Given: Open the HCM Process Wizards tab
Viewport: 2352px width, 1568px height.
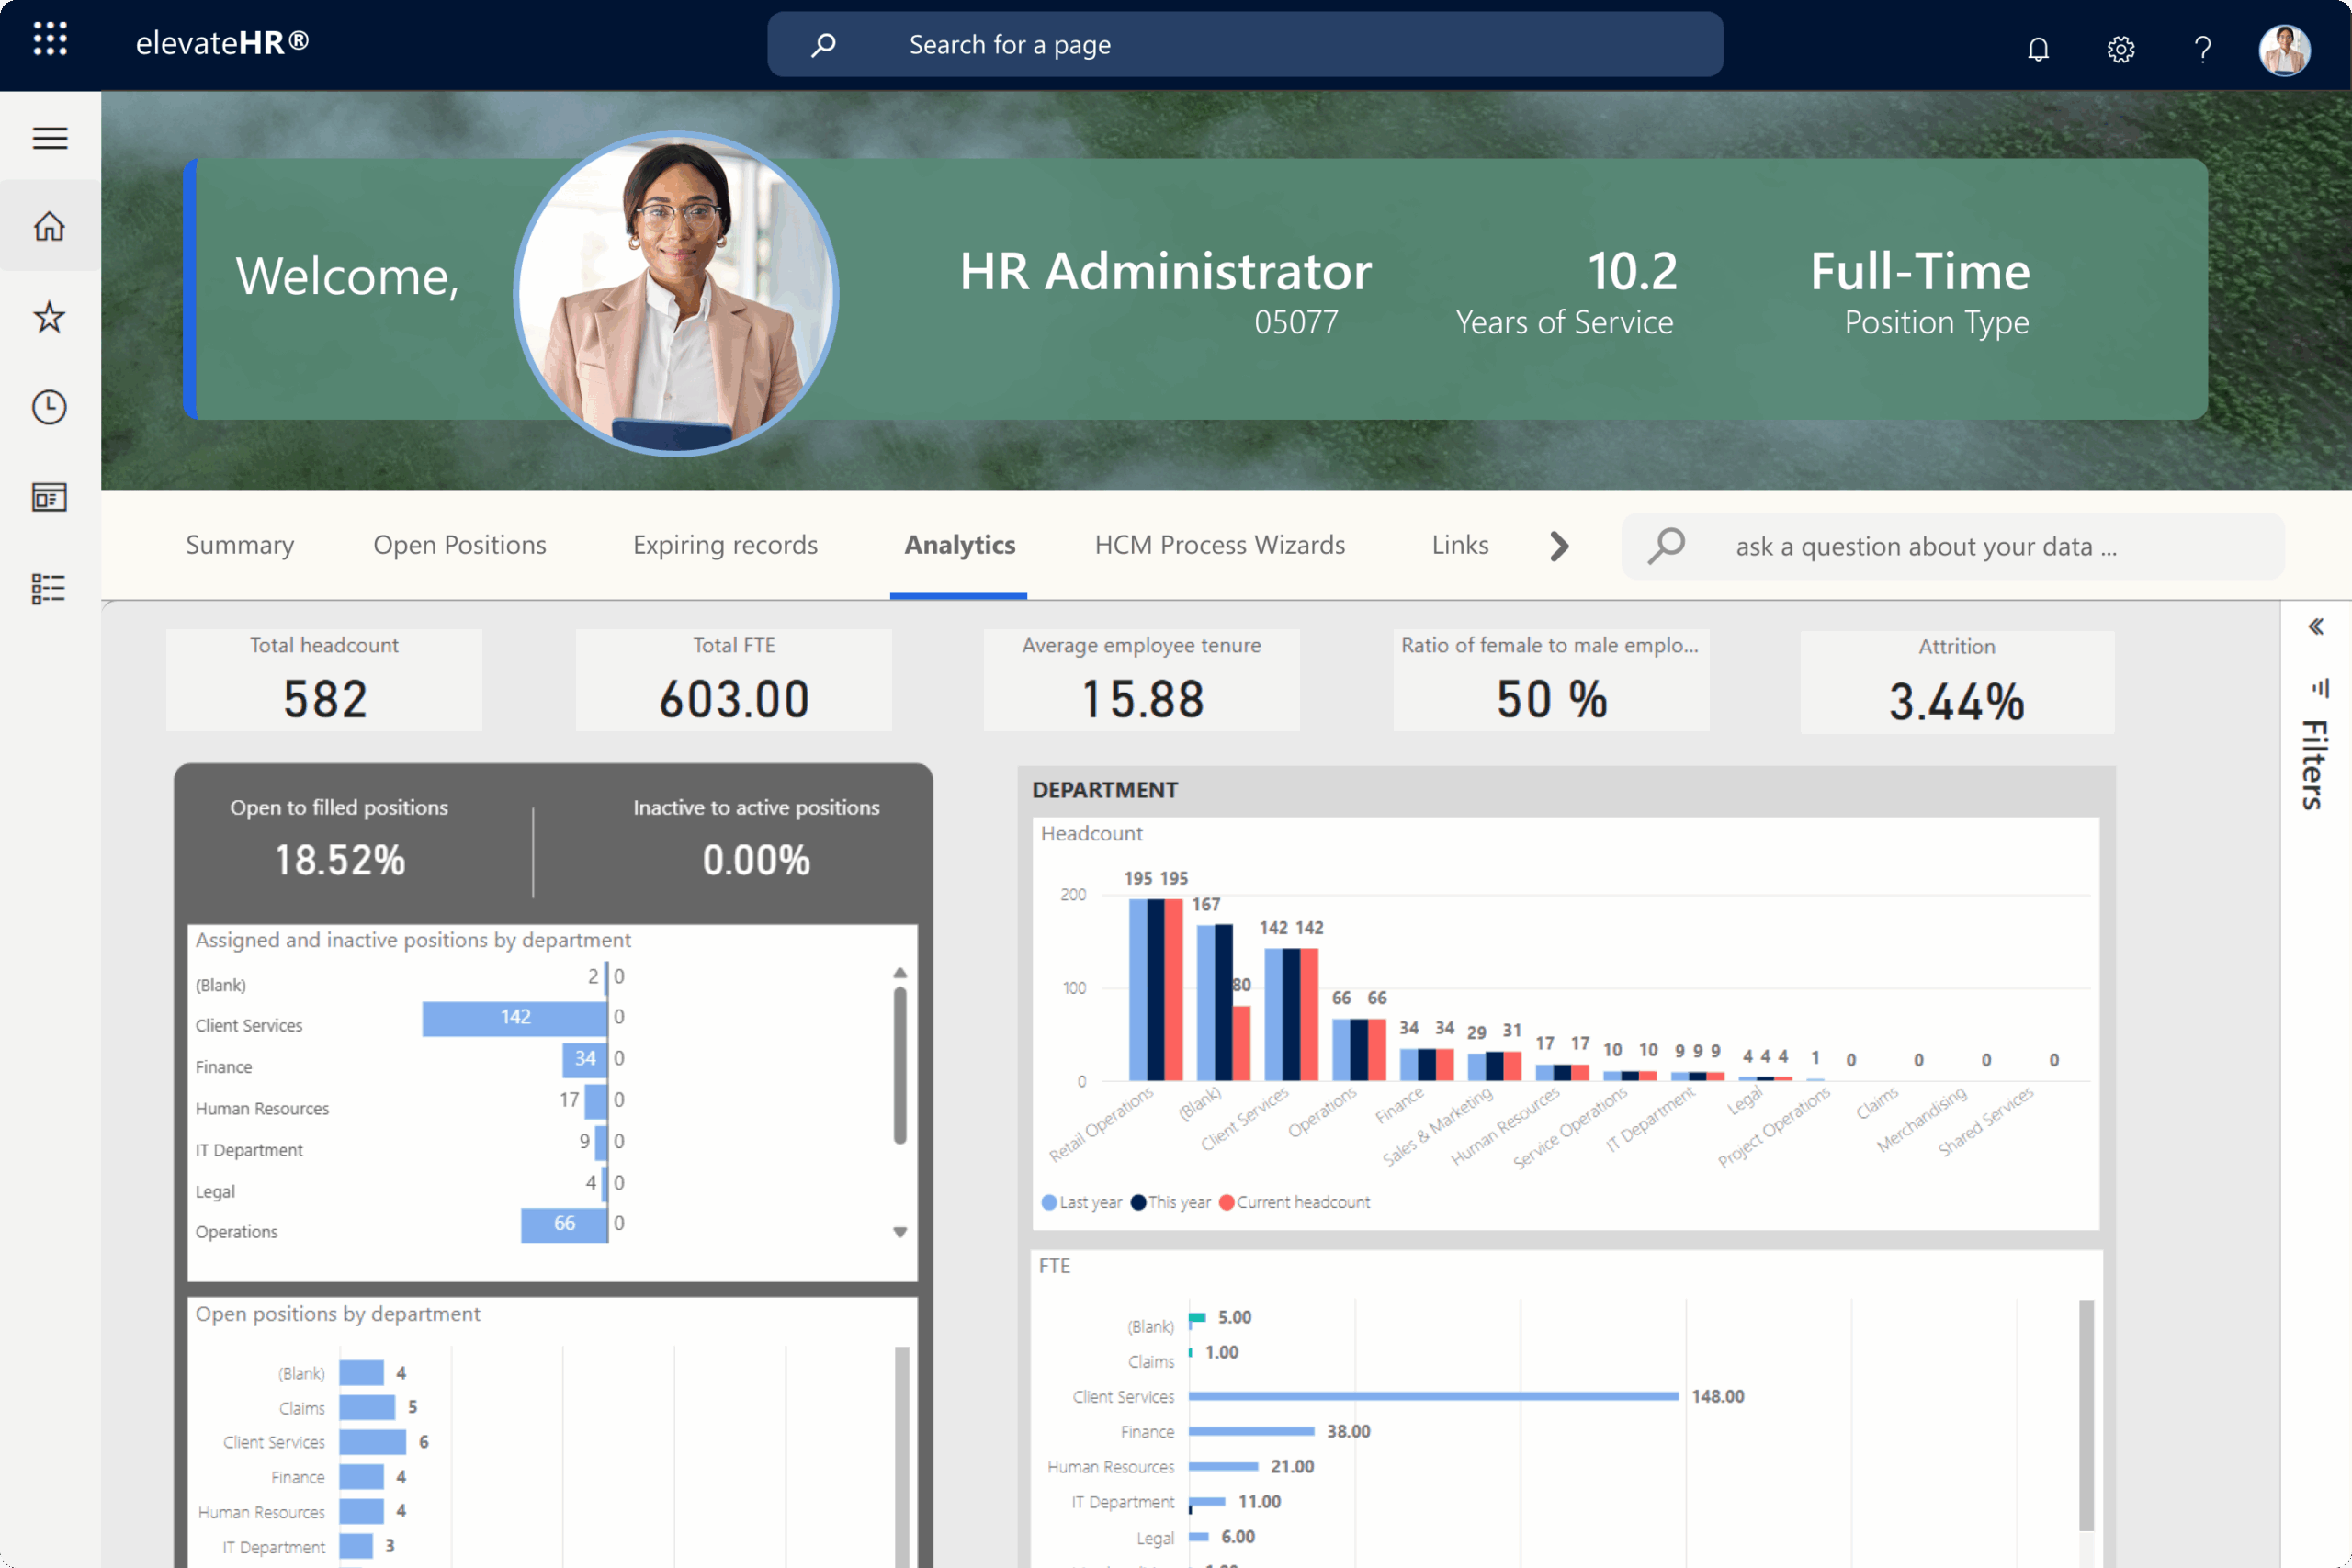Looking at the screenshot, I should click(x=1219, y=545).
